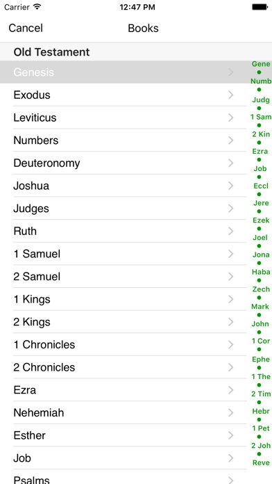
Task: Jump to Gene in the side index
Action: point(261,64)
